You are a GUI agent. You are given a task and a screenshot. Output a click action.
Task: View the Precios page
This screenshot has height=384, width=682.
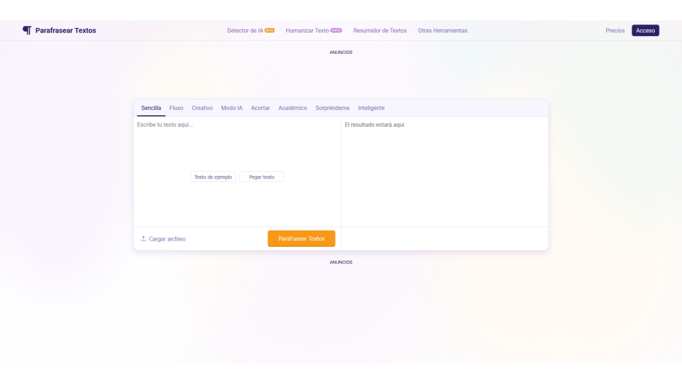coord(614,31)
